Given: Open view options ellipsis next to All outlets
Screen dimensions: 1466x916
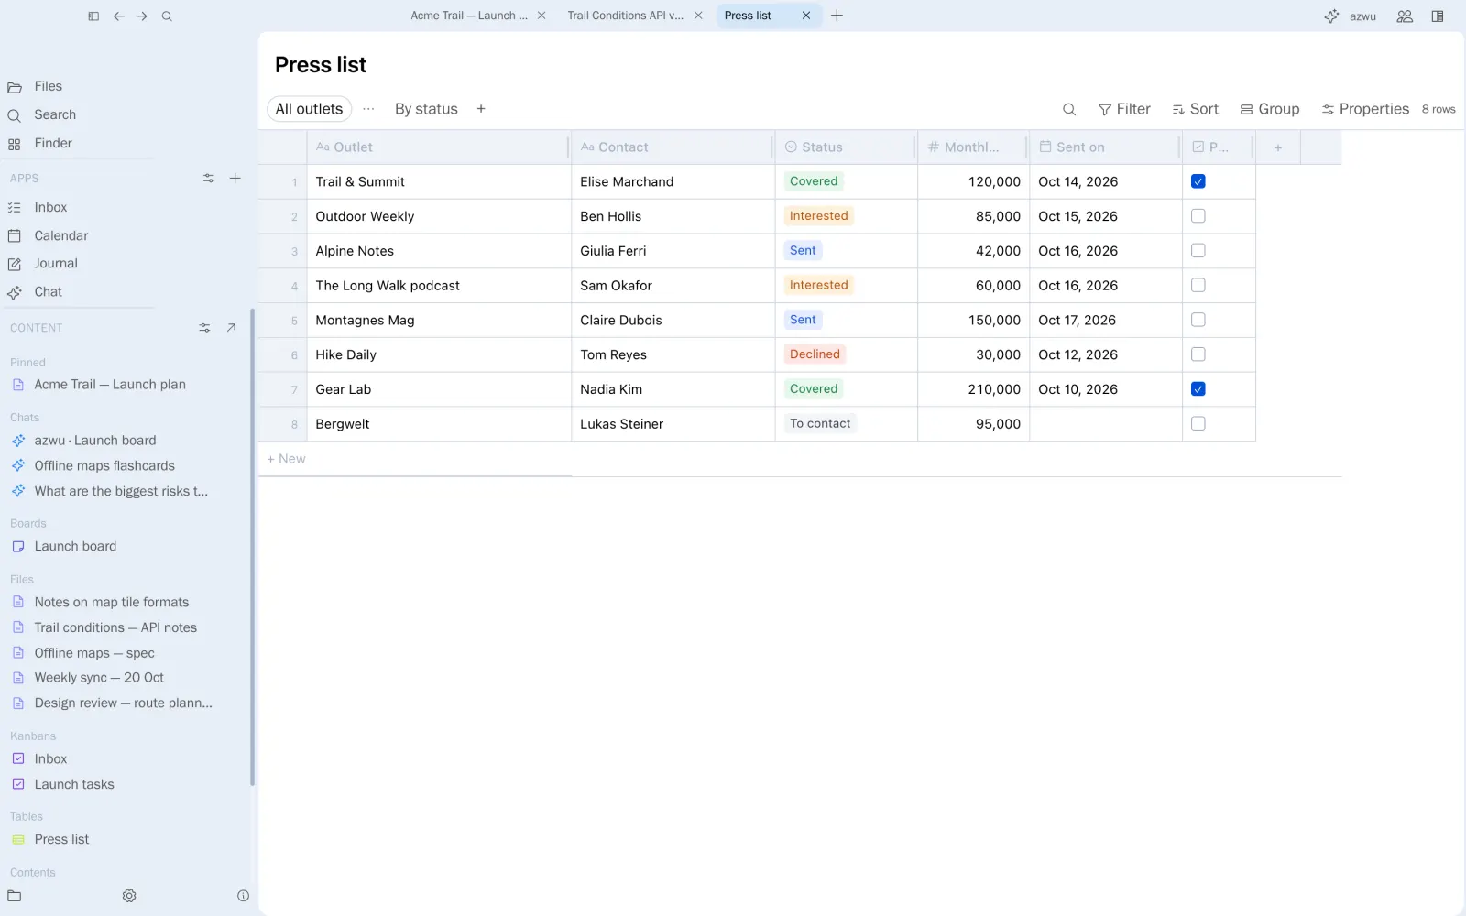Looking at the screenshot, I should [x=368, y=109].
